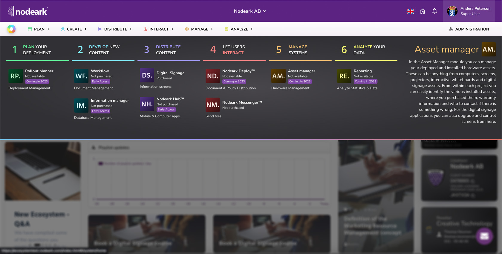Click the colorful circle ecosystem icon

pyautogui.click(x=11, y=29)
